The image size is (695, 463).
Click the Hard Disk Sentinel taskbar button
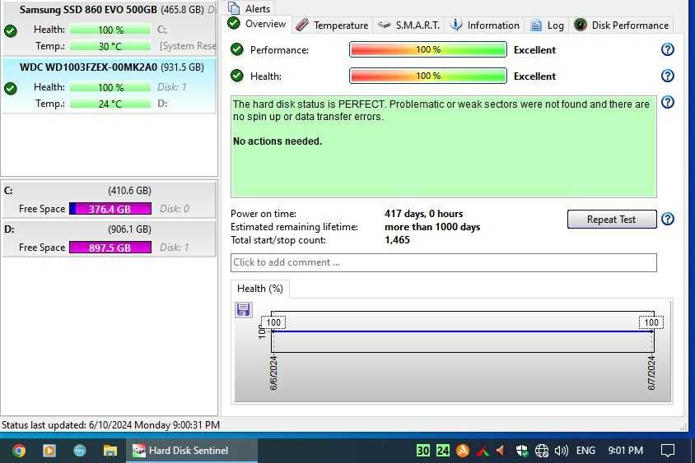(x=192, y=451)
